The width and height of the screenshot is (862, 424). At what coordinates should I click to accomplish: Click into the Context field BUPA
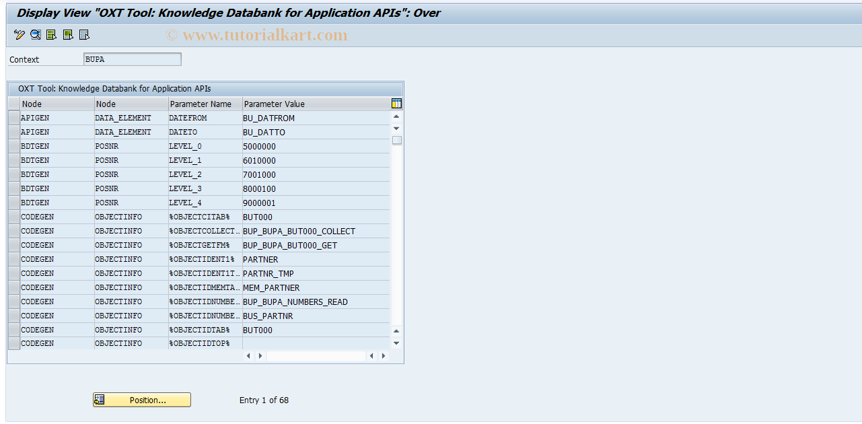pyautogui.click(x=132, y=59)
